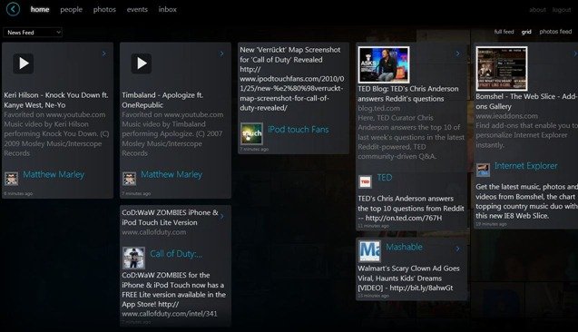Click the Internet Explorer avatar icon
Viewport: 578px width, 332px height.
[x=483, y=171]
